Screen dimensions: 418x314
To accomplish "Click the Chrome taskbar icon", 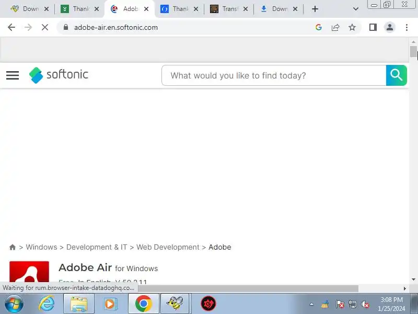I will (x=143, y=304).
